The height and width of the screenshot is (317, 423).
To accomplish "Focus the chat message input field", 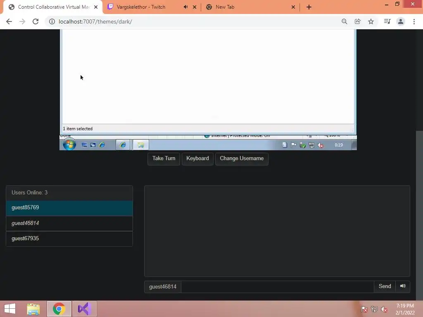I will [x=277, y=286].
